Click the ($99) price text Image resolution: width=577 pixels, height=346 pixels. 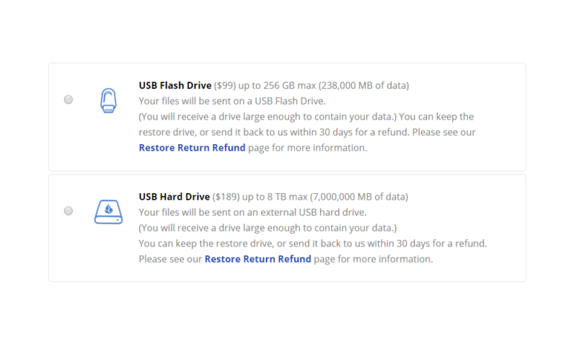pyautogui.click(x=225, y=86)
